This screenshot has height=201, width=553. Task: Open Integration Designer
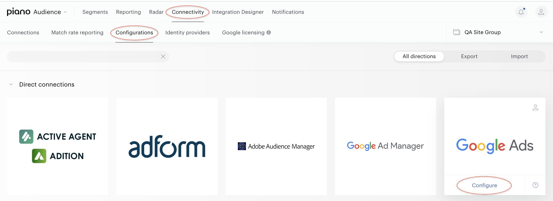[x=238, y=12]
